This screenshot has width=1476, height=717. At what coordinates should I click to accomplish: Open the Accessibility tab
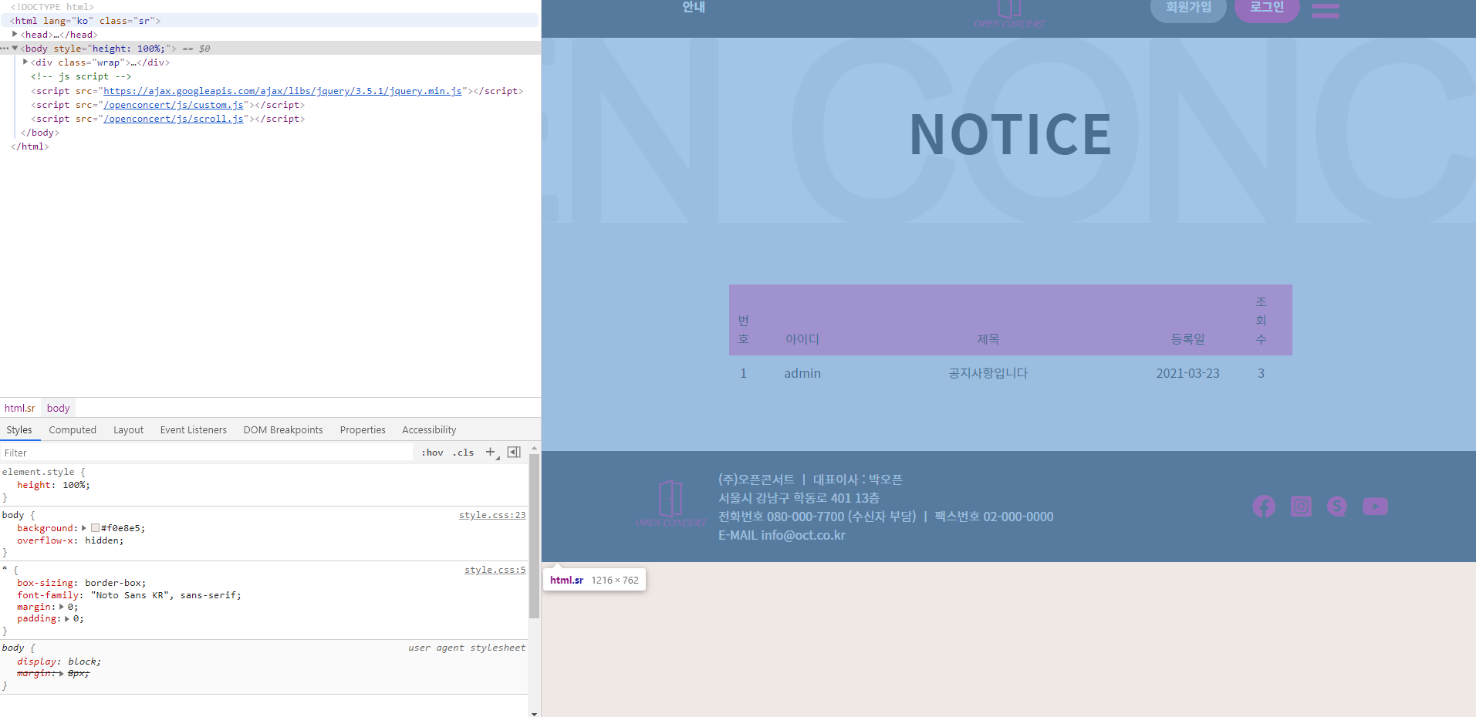pyautogui.click(x=429, y=429)
